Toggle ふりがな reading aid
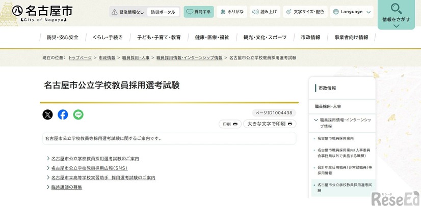This screenshot has height=207, width=421. (x=232, y=12)
